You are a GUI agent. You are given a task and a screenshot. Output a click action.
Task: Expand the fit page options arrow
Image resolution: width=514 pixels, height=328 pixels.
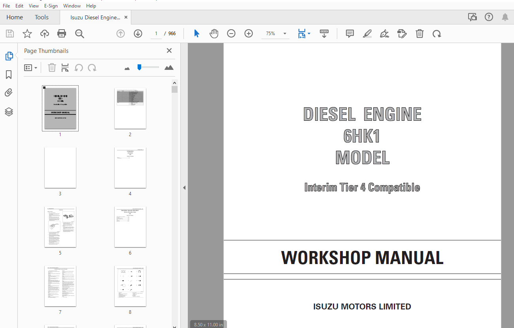point(309,34)
